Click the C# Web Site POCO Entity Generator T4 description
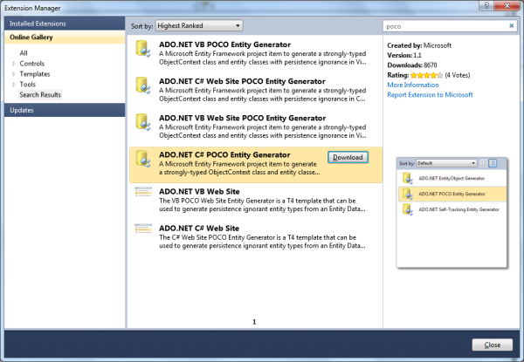Image resolution: width=524 pixels, height=362 pixels. click(262, 242)
